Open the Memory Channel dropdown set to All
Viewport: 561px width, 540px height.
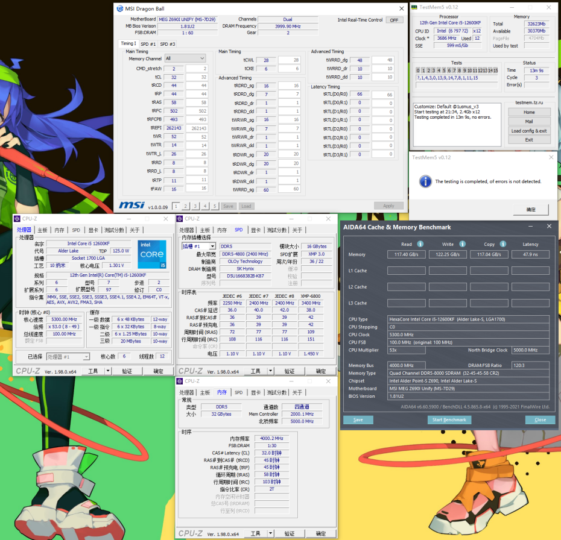pyautogui.click(x=185, y=58)
